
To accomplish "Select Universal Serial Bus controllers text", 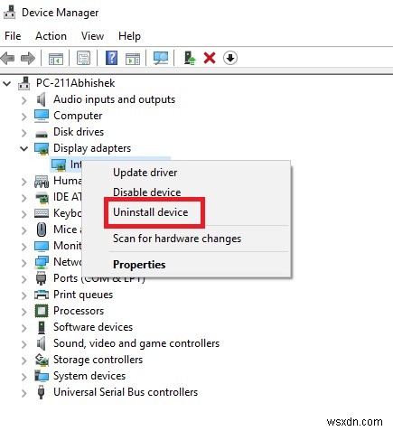I will (126, 392).
